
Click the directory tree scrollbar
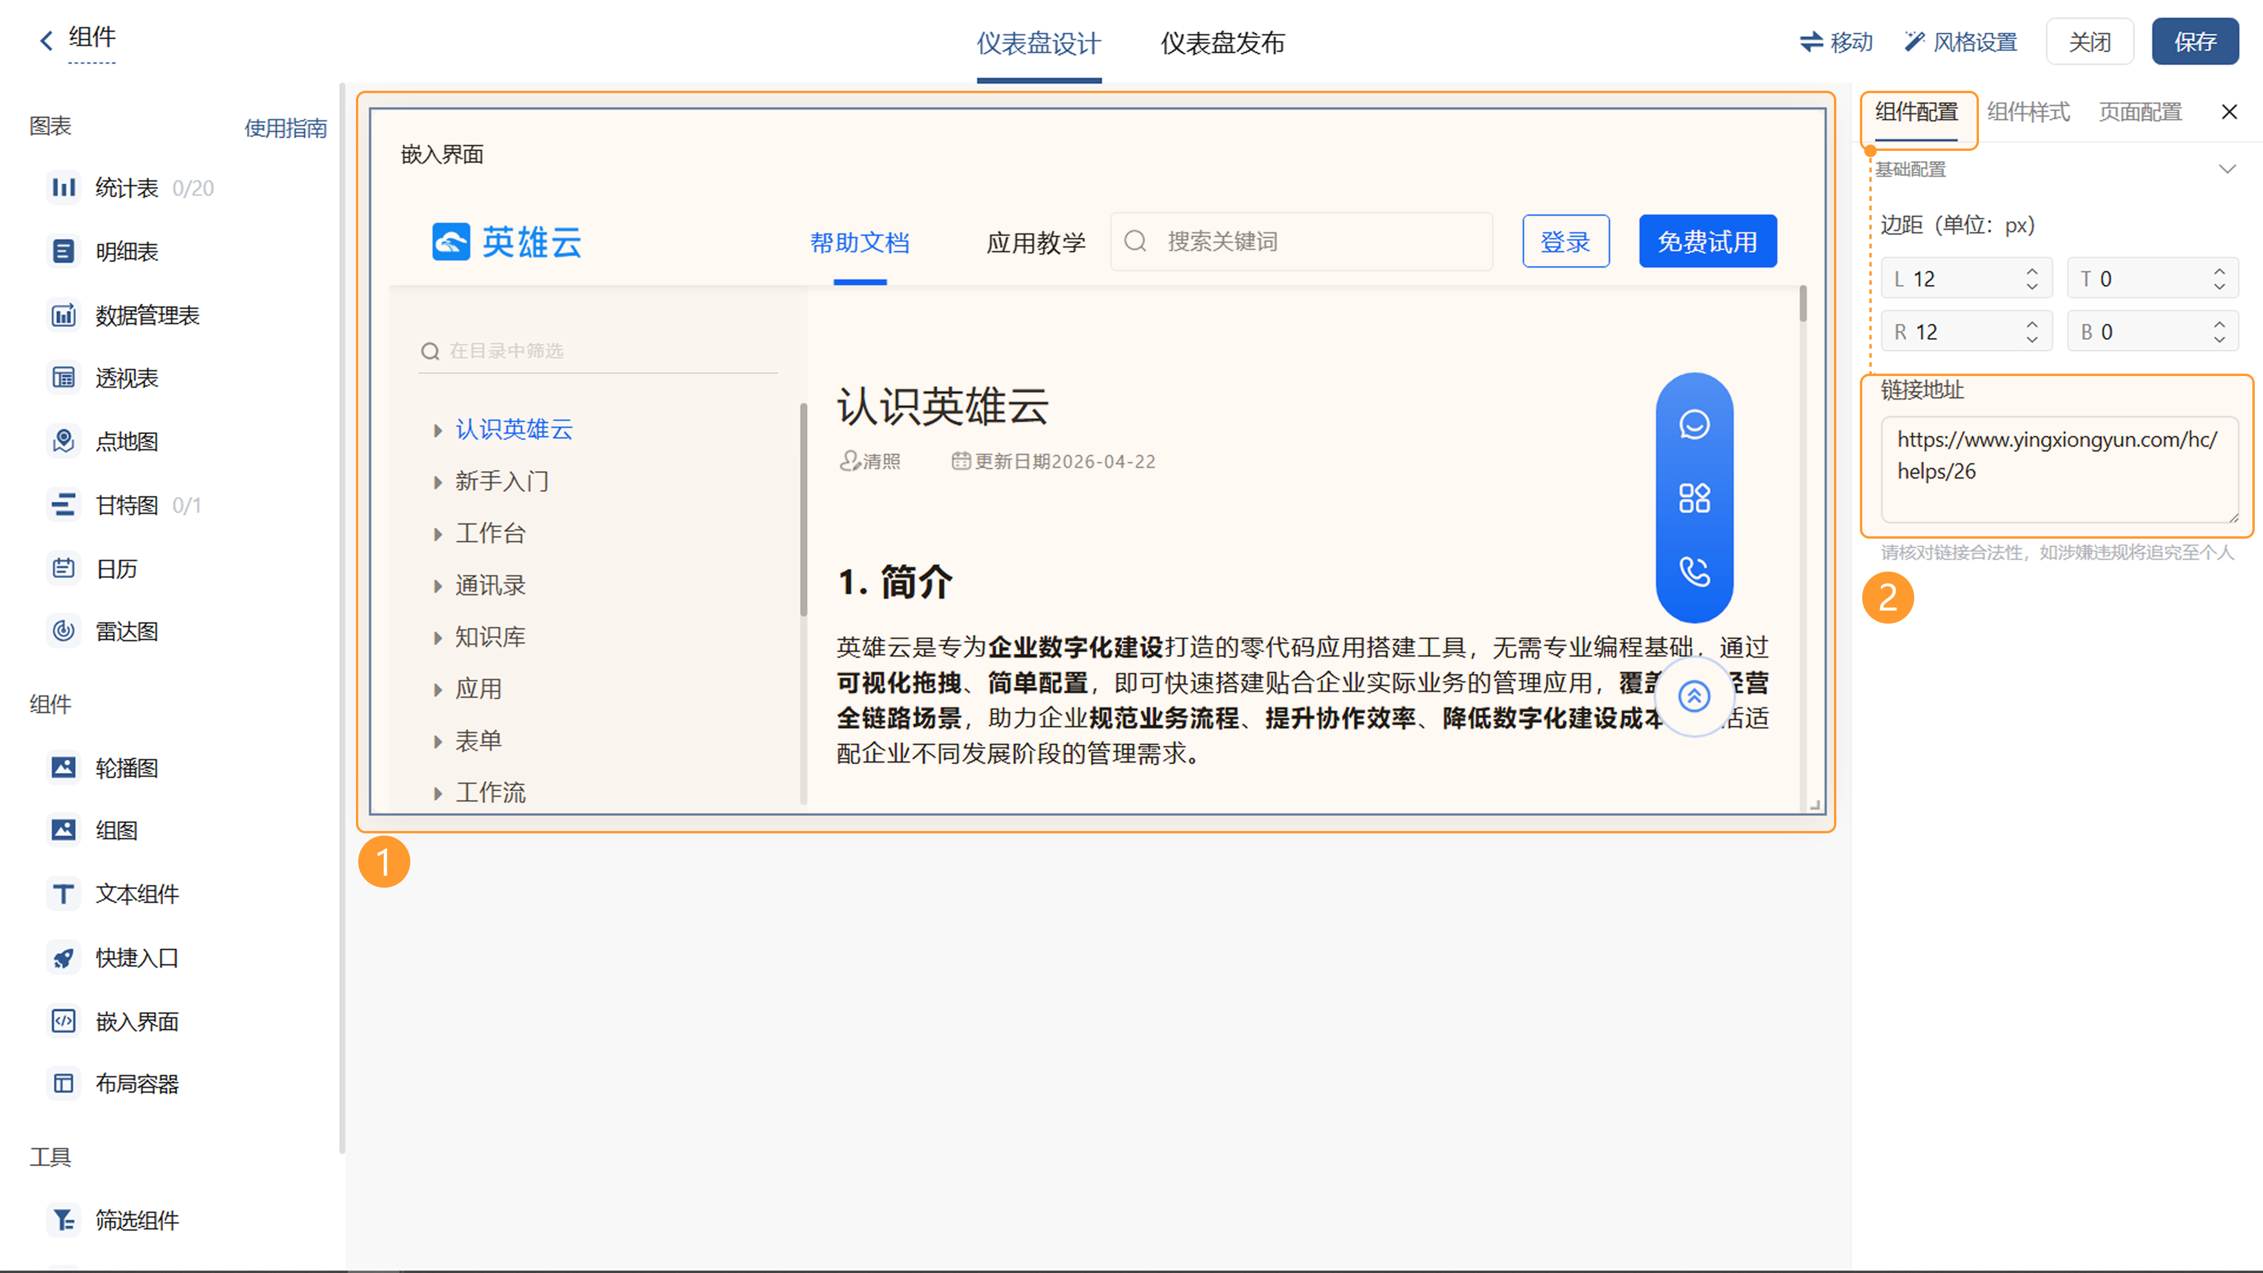click(803, 510)
